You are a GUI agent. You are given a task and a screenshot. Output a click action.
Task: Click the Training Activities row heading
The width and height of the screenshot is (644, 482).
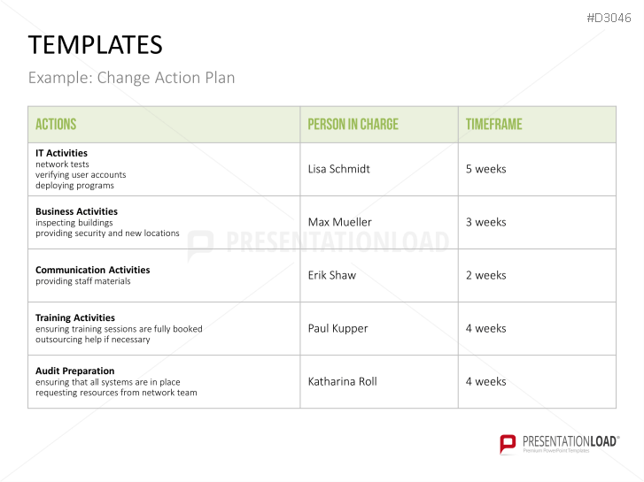pos(75,318)
